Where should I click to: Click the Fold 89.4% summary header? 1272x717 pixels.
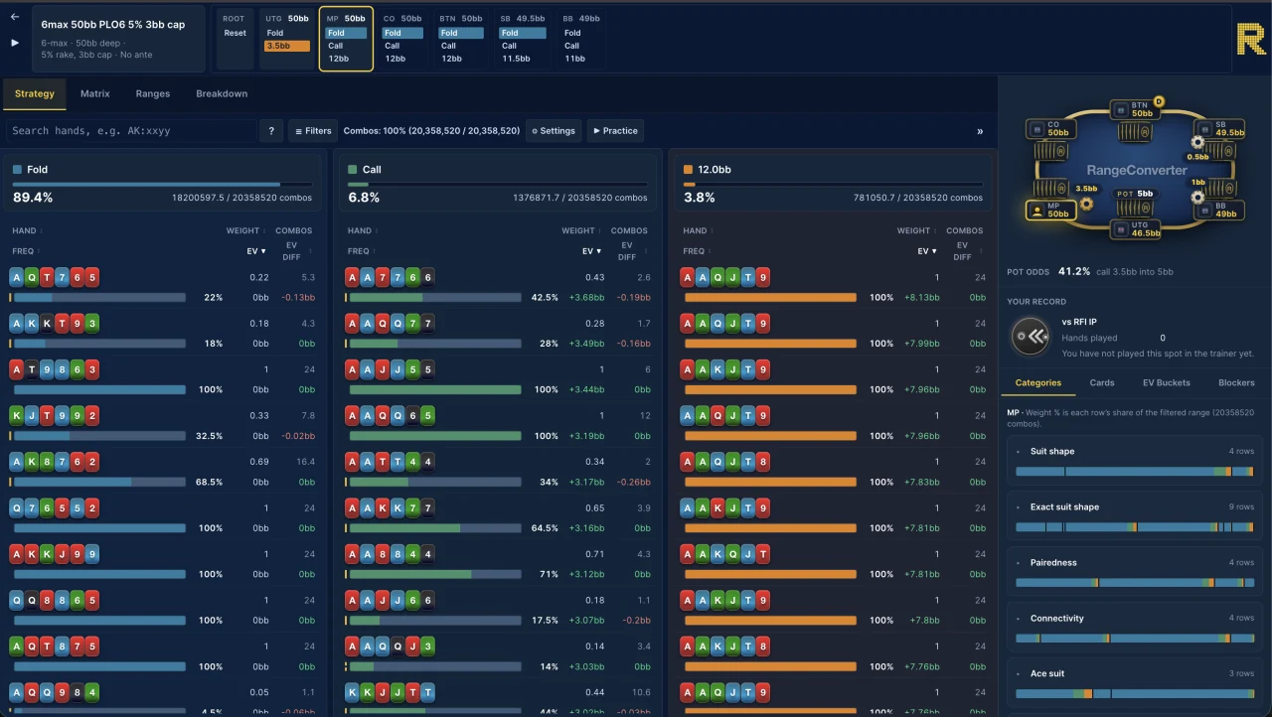(162, 183)
